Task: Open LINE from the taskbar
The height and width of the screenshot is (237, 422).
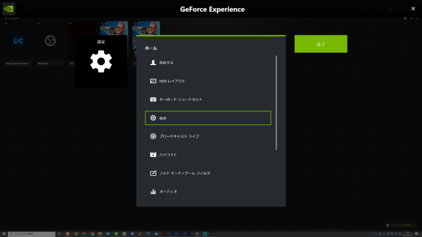Action: coord(116,234)
